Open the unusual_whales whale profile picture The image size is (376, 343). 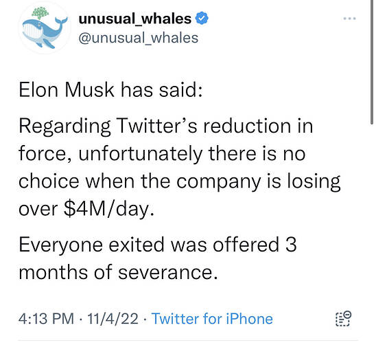pyautogui.click(x=45, y=27)
